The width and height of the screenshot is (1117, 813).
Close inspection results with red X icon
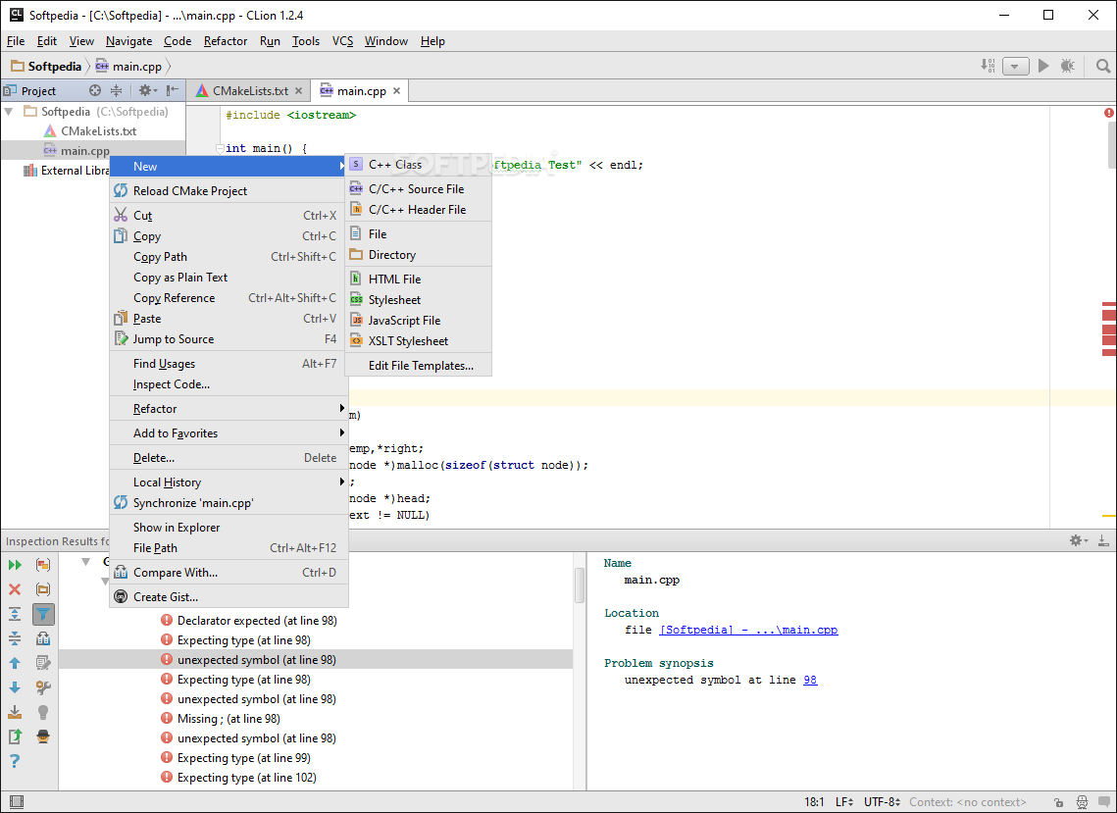[x=15, y=589]
